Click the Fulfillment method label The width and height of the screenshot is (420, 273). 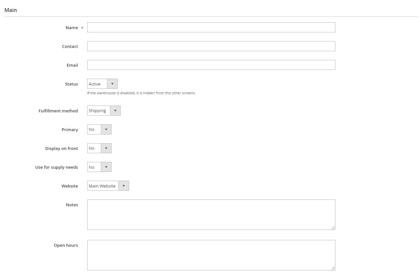[58, 111]
